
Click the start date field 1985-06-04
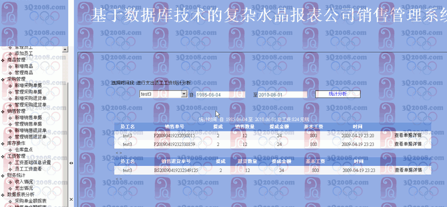220,95
